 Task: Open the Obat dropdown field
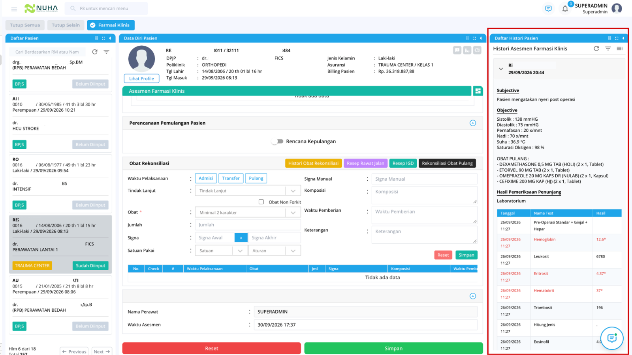pos(248,212)
